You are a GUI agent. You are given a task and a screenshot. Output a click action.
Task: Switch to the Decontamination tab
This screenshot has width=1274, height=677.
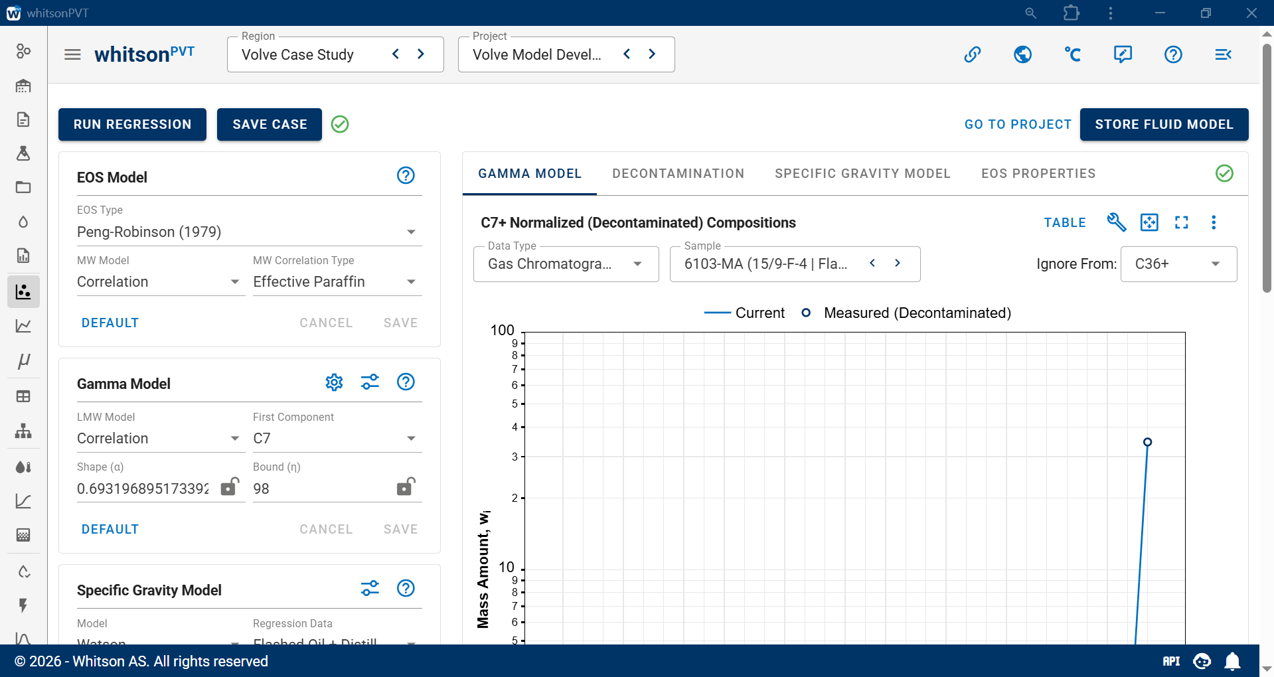[x=678, y=174]
